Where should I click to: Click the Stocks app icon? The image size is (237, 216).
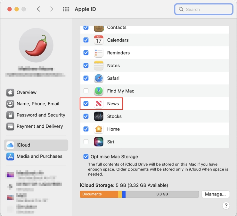pos(99,116)
